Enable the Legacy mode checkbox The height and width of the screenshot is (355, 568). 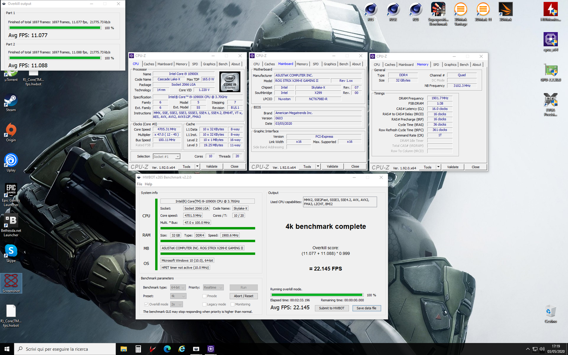tap(204, 304)
